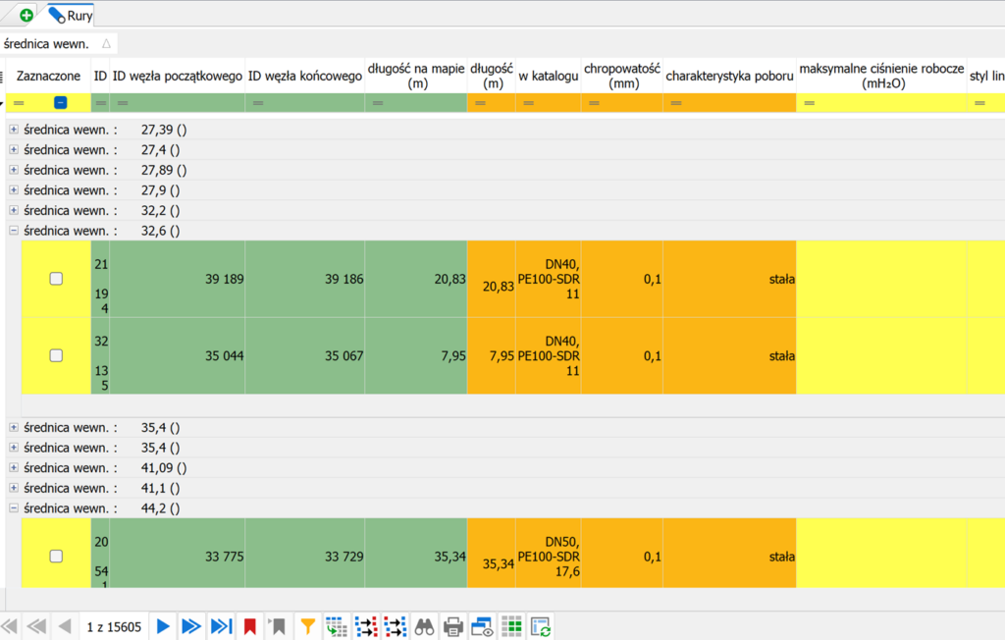Viewport: 1005px width, 640px height.
Task: Click the green plus add-tab icon
Action: pos(26,15)
